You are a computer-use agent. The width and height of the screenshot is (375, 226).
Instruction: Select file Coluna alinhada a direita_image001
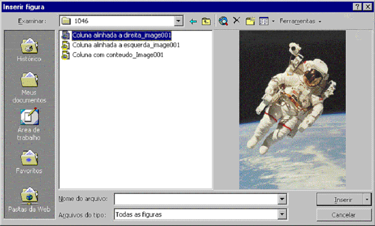pyautogui.click(x=122, y=35)
